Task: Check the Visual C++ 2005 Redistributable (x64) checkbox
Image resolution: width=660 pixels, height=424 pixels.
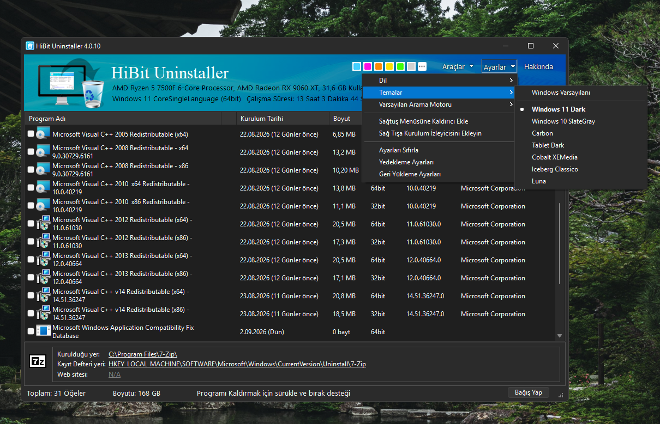Action: [31, 134]
